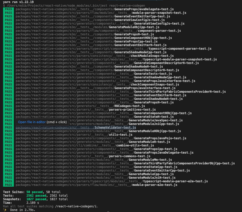242x212 pixels.
Task: Click the GenerateStateCpp-test.js path
Action: pos(96,167)
